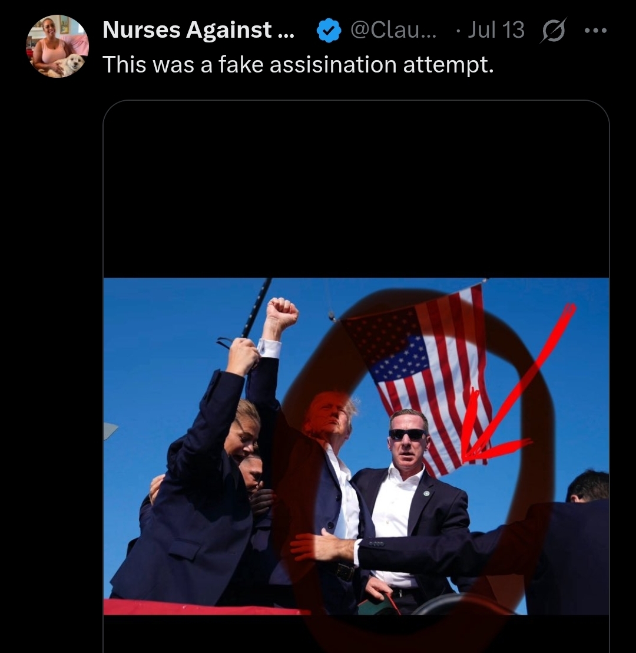
Task: Open the Grok explain-post icon
Action: tap(553, 30)
